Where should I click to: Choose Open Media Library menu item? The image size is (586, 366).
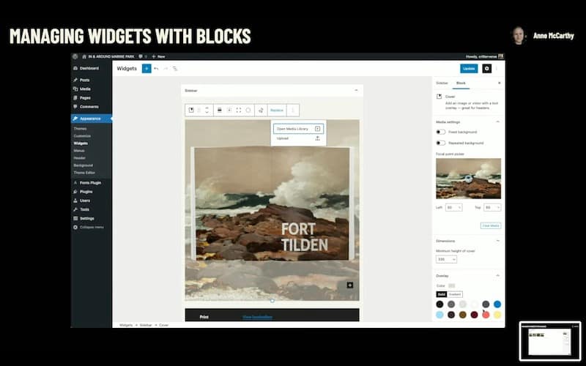[x=297, y=128]
